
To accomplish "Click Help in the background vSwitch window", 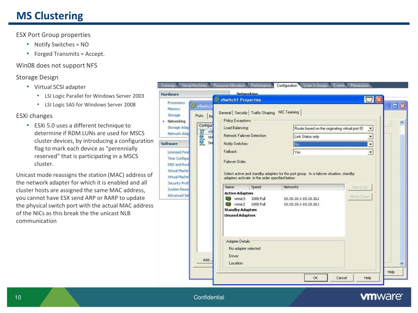I will 391,272.
